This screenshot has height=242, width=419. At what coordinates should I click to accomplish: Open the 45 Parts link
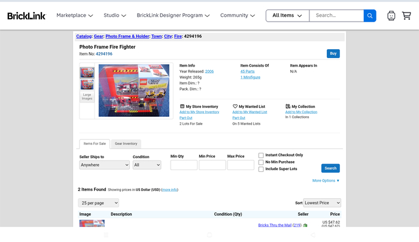[x=247, y=71]
